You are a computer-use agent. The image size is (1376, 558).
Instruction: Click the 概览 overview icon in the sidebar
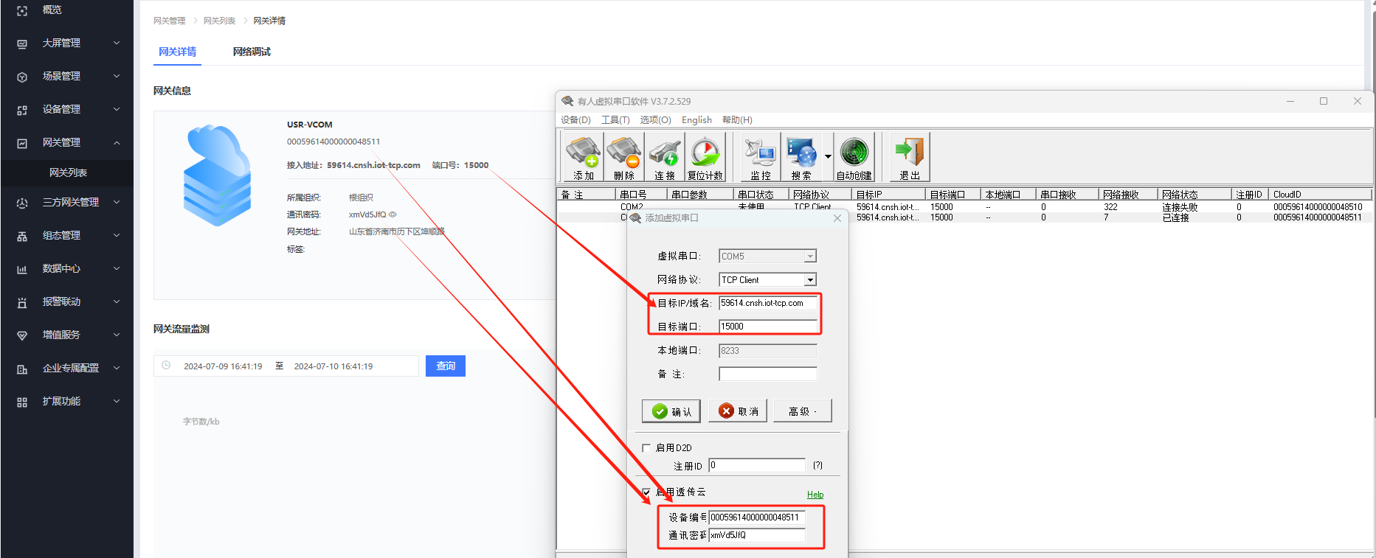22,10
